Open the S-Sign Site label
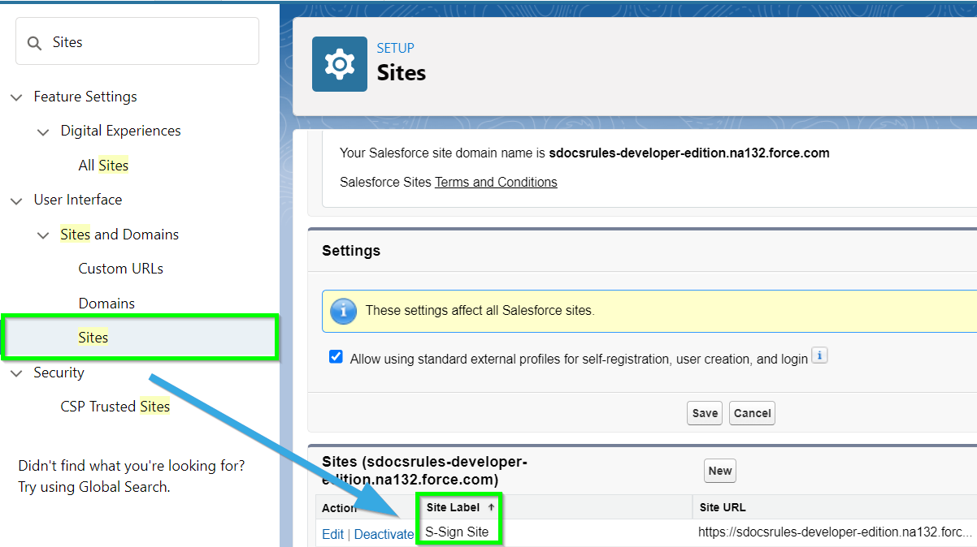 tap(457, 532)
